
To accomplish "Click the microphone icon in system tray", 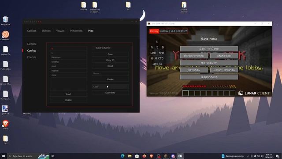I will point(255,156).
